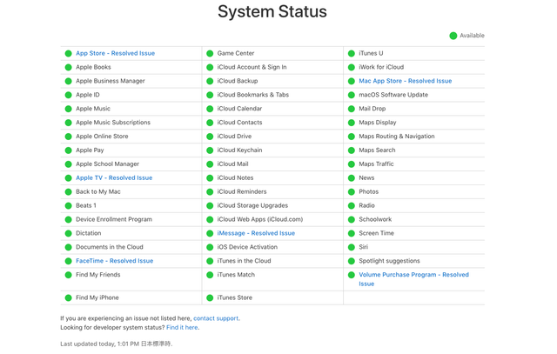Click status dot next to Radio
This screenshot has height=354, width=557.
pos(352,205)
